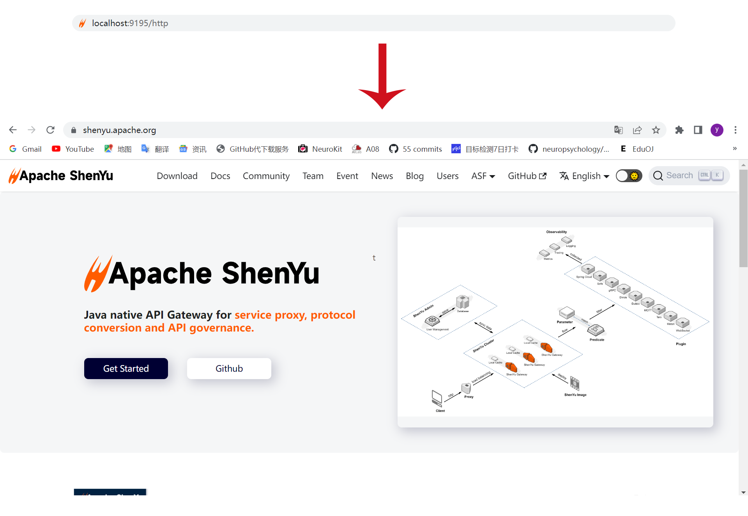Click the white Github button
This screenshot has width=748, height=516.
[x=229, y=369]
